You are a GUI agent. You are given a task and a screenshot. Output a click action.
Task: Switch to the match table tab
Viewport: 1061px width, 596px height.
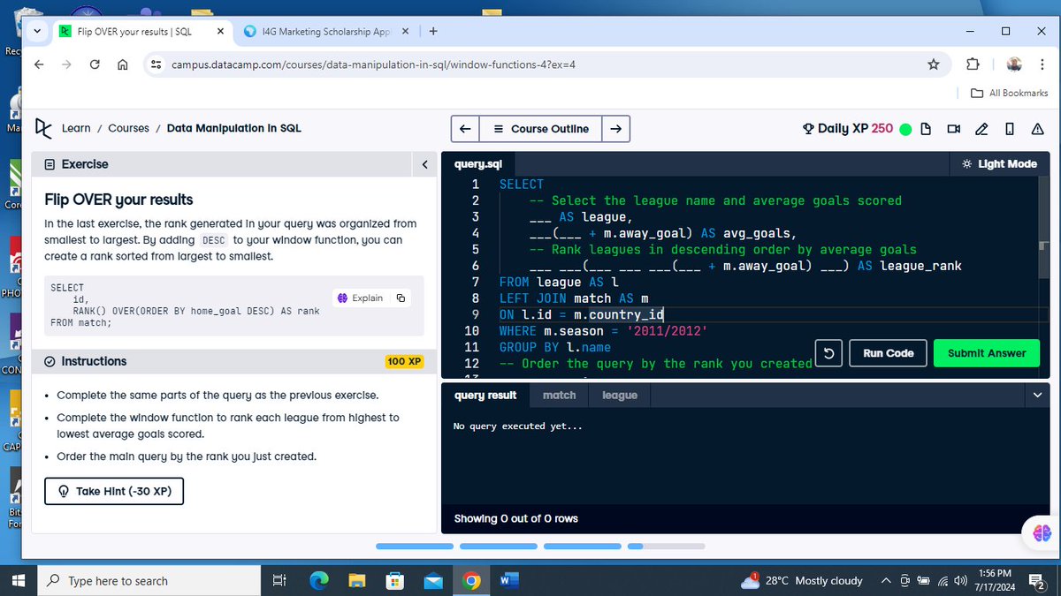coord(559,396)
